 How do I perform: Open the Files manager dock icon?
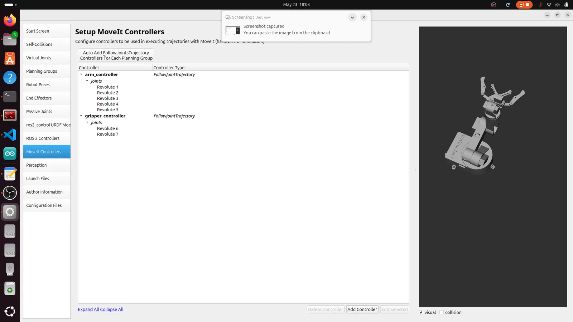(10, 39)
